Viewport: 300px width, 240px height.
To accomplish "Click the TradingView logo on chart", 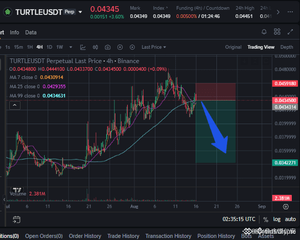I will point(17,190).
